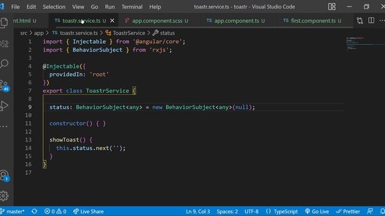Open the Explorer view in the activity bar
Image resolution: width=385 pixels, height=216 pixels.
[x=4, y=23]
